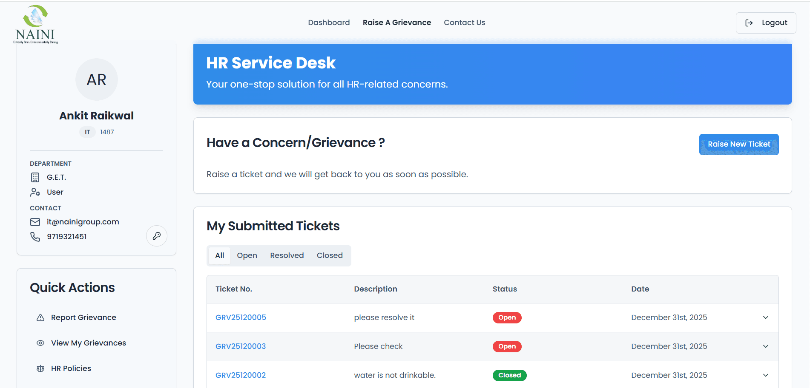Switch filter to Resolved tickets
The height and width of the screenshot is (388, 810).
(x=287, y=255)
